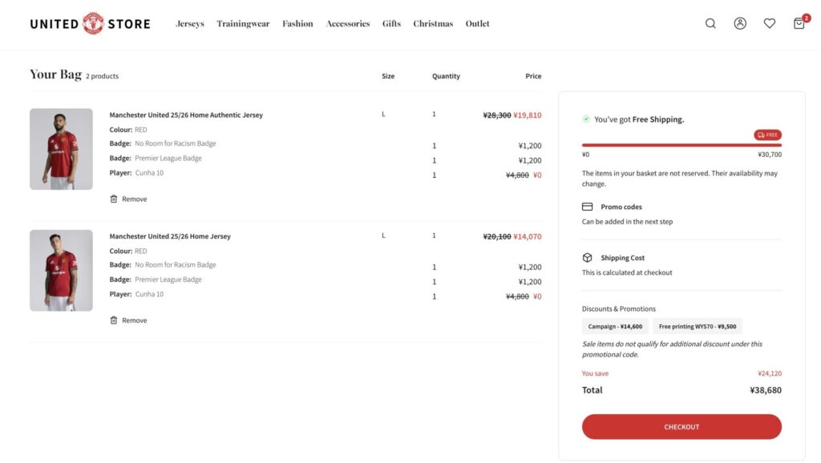Open the Jerseys menu

coord(190,24)
